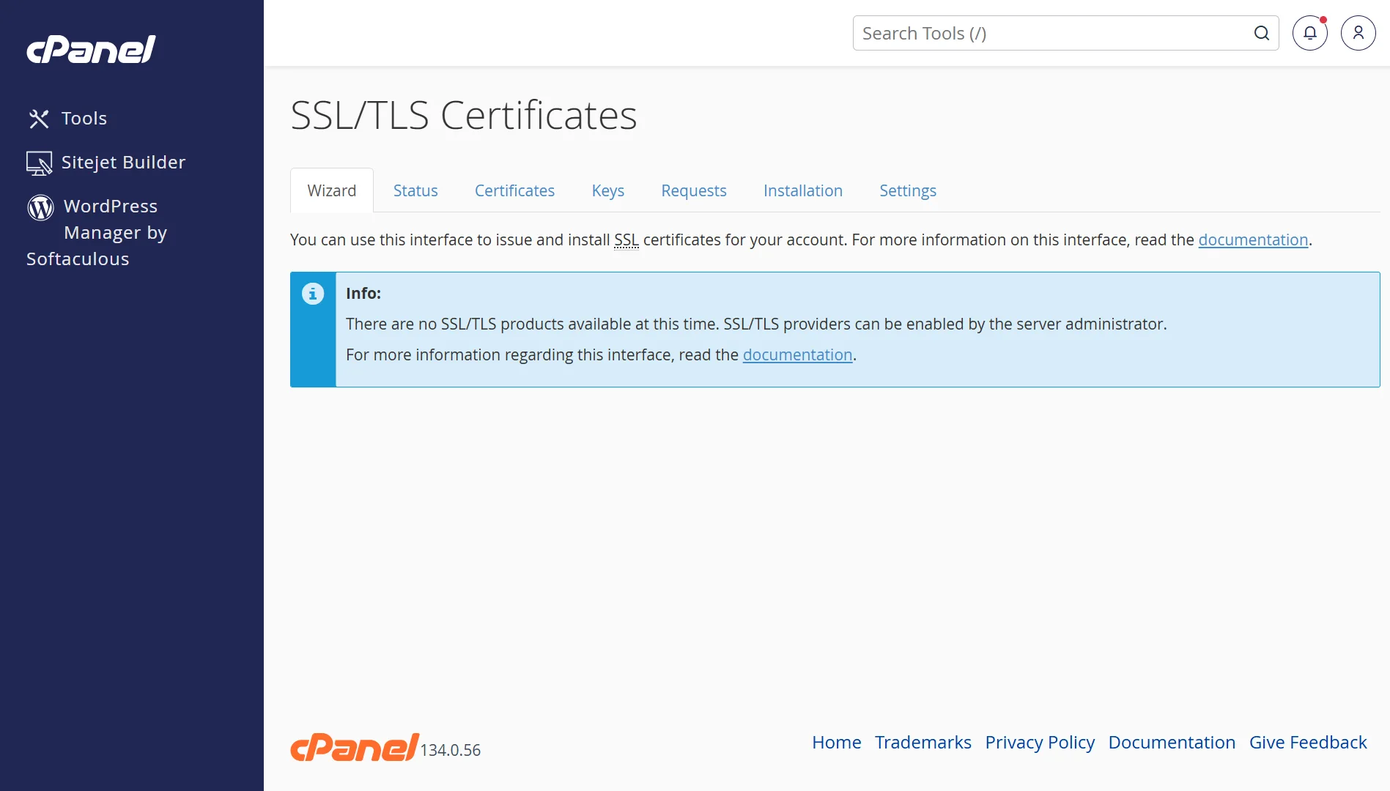Follow the documentation link in the intro sentence
The image size is (1390, 791).
click(1253, 240)
